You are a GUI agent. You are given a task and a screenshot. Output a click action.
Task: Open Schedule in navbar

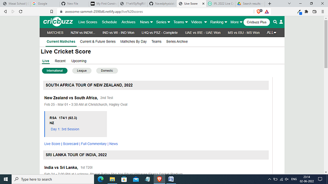coord(109,22)
